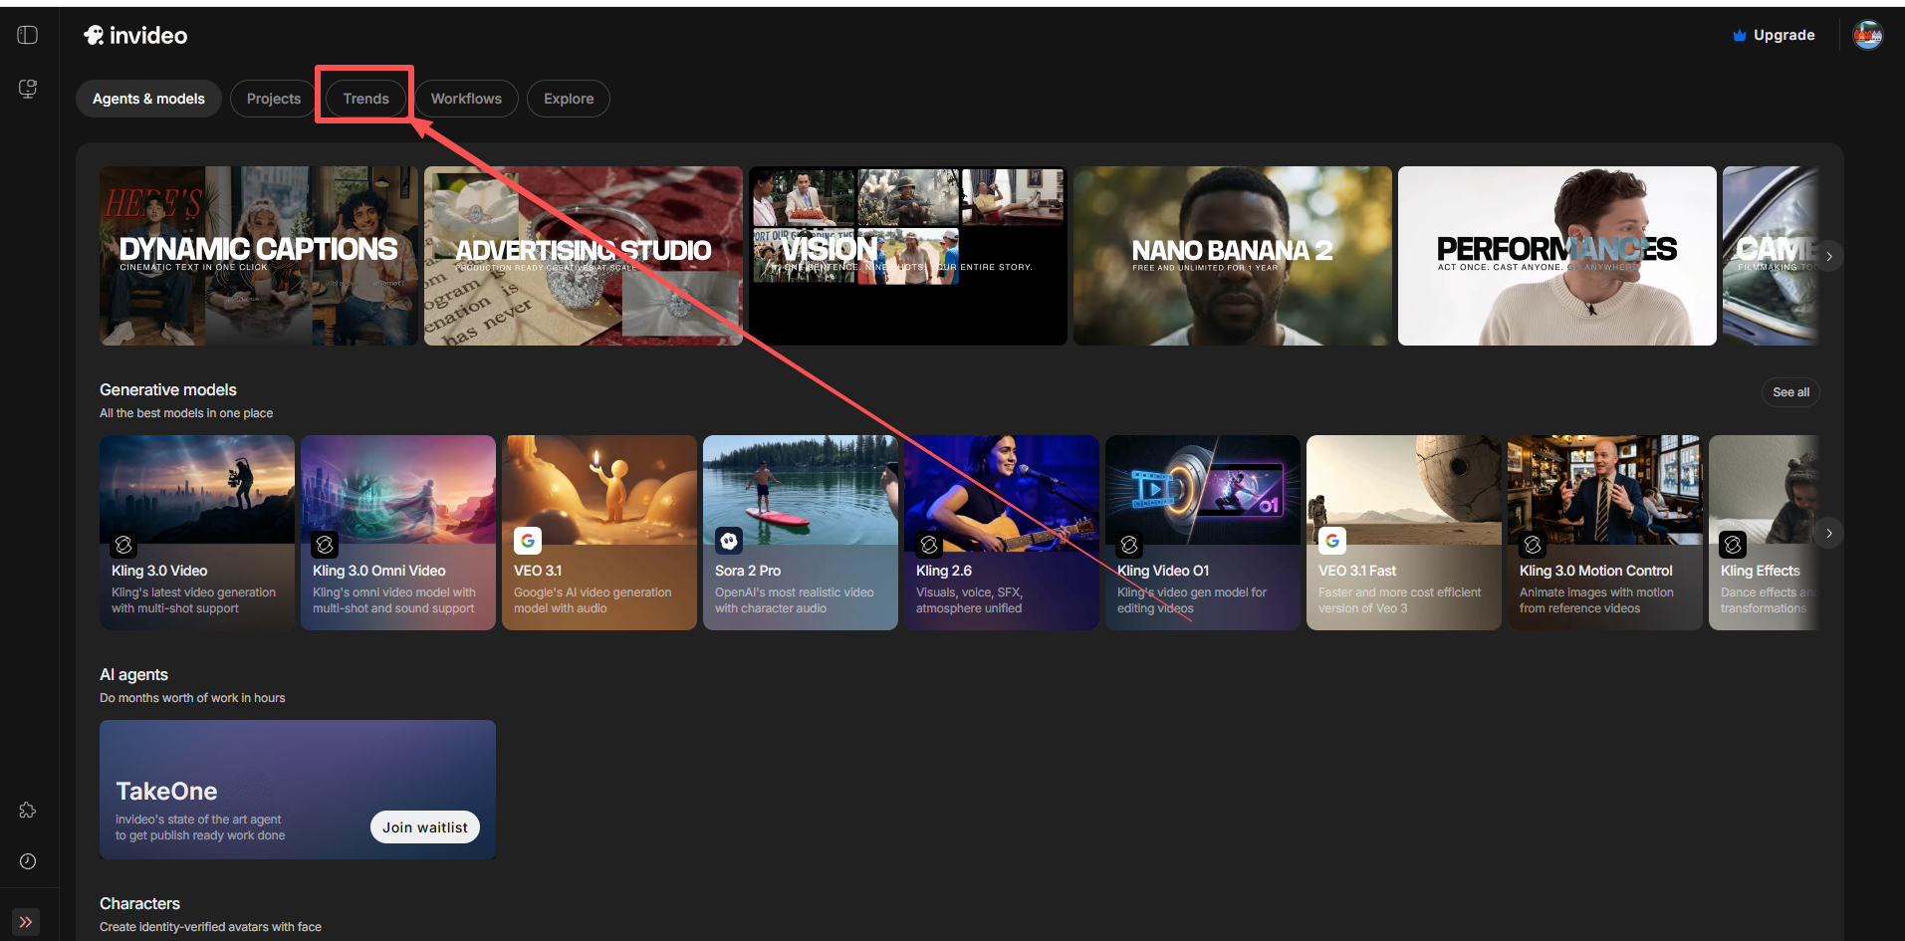Click the chat assistant icon in sidebar
The image size is (1905, 941).
pos(28,89)
